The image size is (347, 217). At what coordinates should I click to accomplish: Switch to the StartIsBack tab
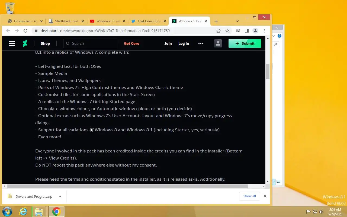click(66, 21)
